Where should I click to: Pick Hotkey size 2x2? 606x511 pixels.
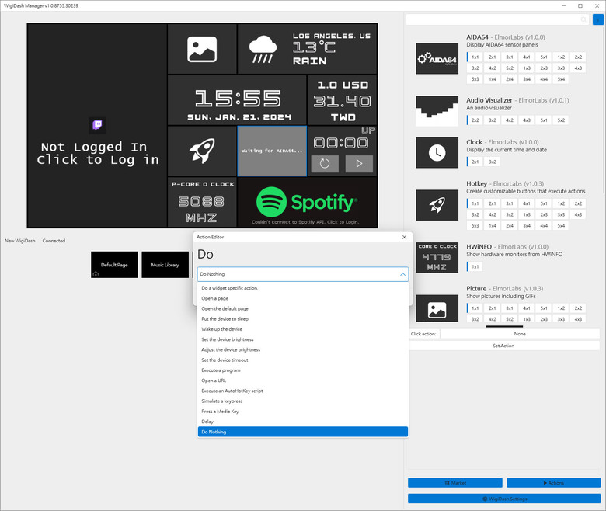click(578, 203)
